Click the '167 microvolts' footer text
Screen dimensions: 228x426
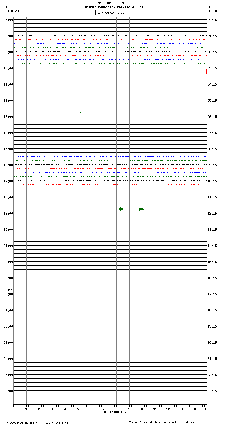coord(57,423)
